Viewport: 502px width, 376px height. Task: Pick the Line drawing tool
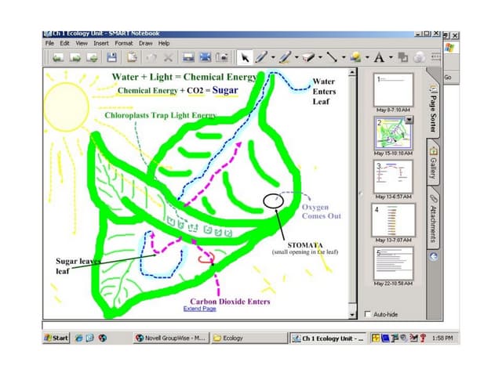[332, 57]
